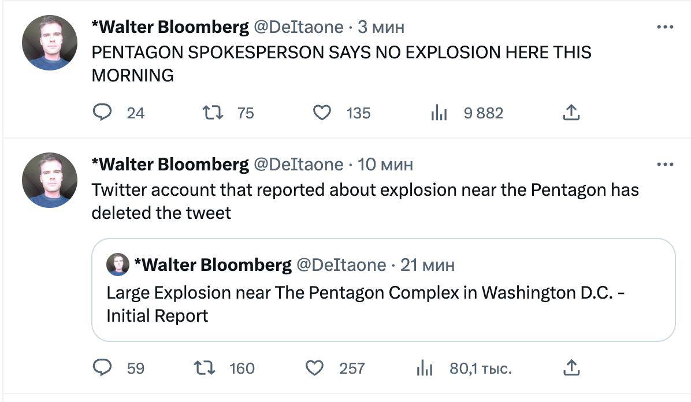This screenshot has height=402, width=691.
Task: Click the small avatar in quoted tweet
Action: pyautogui.click(x=118, y=265)
